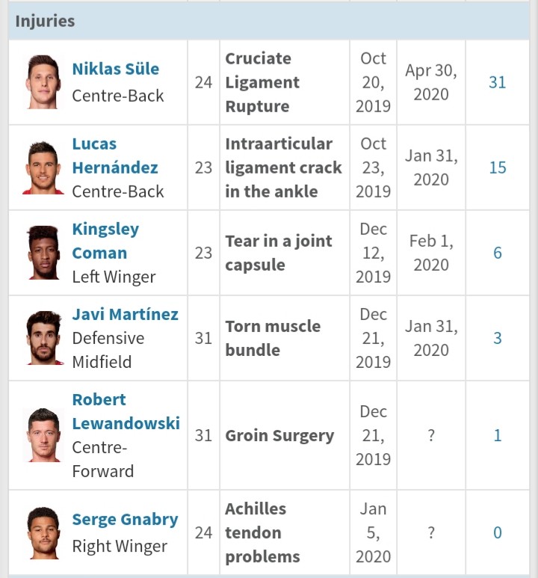Image resolution: width=538 pixels, height=578 pixels.
Task: Open Lewandowski's 1 missed game link
Action: [x=497, y=435]
